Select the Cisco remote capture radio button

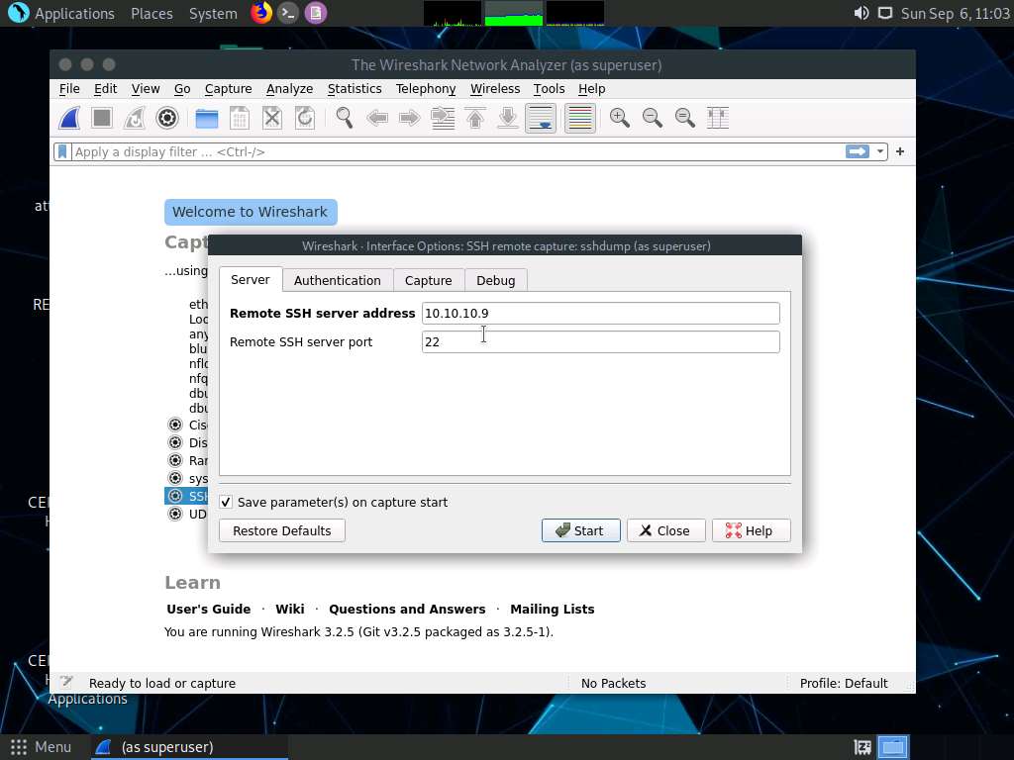click(x=174, y=425)
